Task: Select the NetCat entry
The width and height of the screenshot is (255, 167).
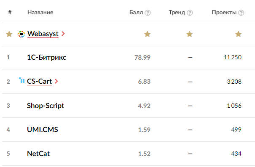Action: [x=38, y=154]
